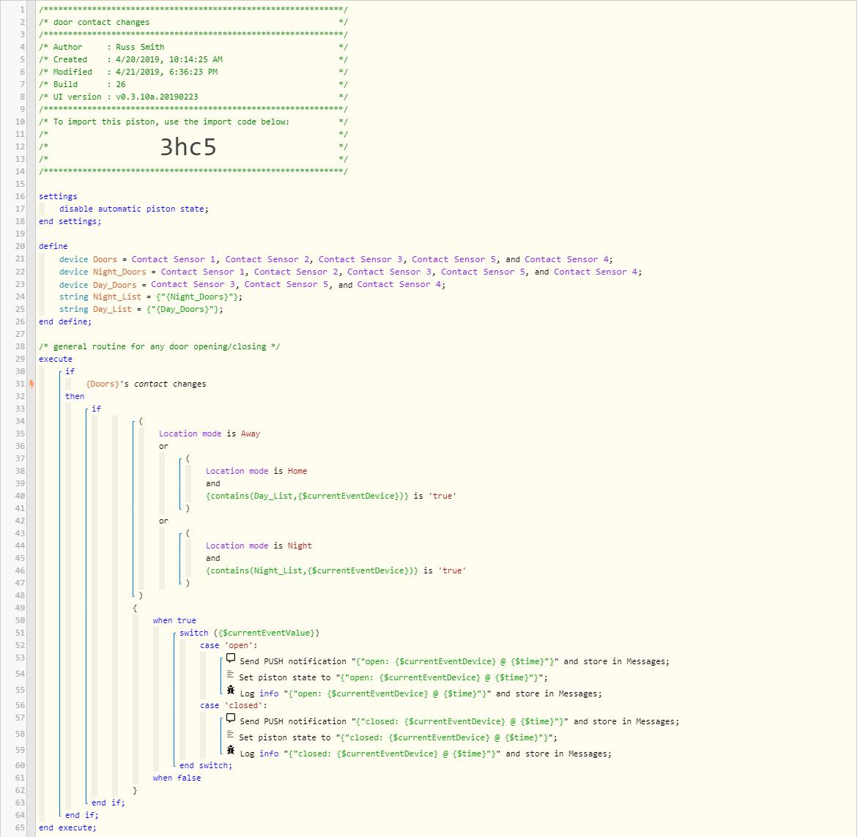Click the 'end execute;' line
The height and width of the screenshot is (837, 863).
click(67, 827)
